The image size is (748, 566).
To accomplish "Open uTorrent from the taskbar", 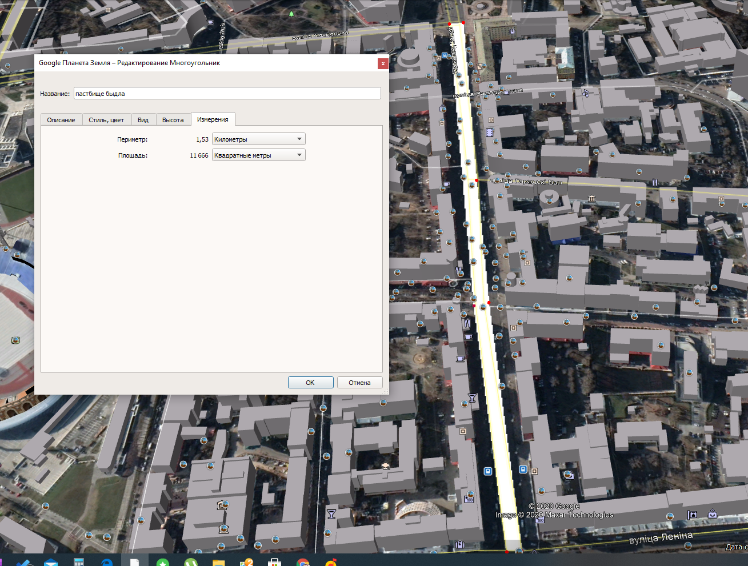I will click(191, 562).
